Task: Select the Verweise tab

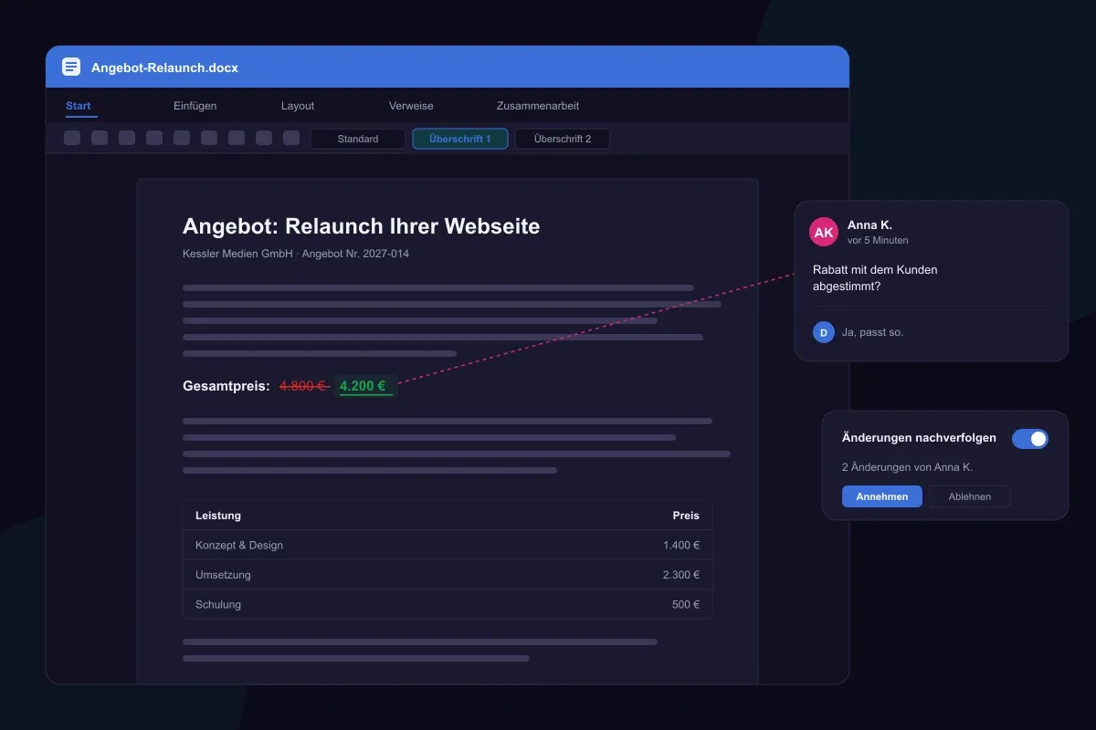Action: 411,106
